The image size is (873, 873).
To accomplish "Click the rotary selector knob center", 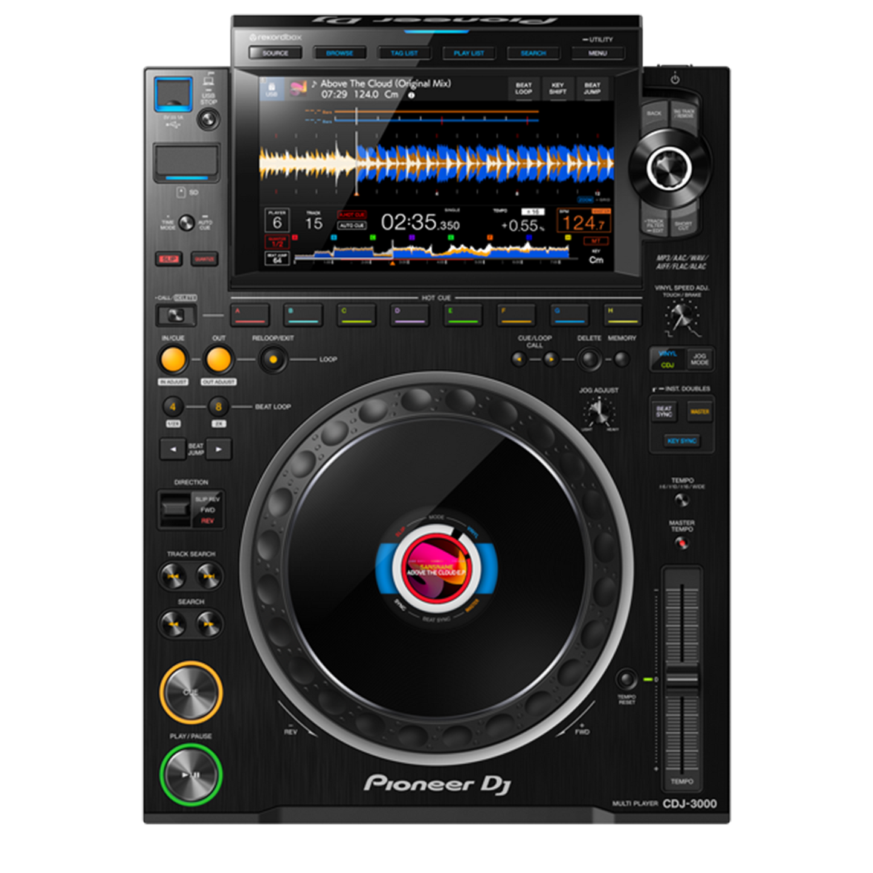I will point(669,167).
